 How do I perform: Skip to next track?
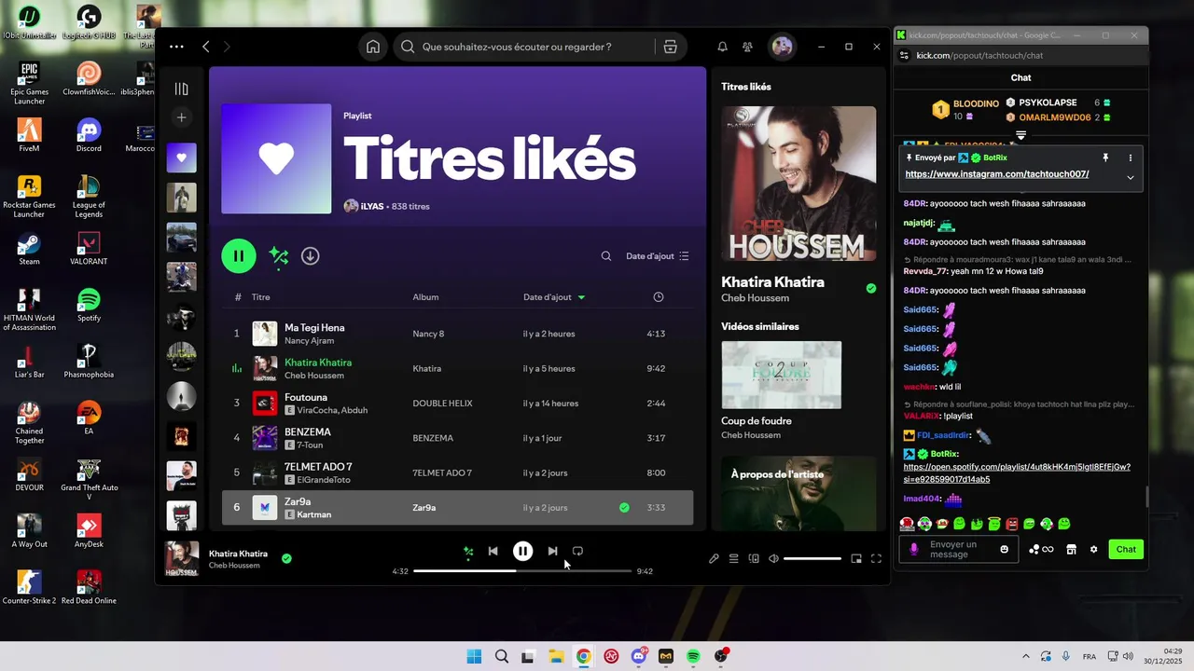pos(552,552)
